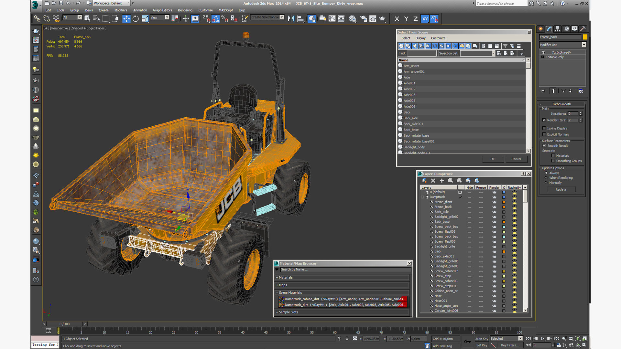Restrict transform to Z axis
Viewport: 621px width, 349px height.
[415, 19]
